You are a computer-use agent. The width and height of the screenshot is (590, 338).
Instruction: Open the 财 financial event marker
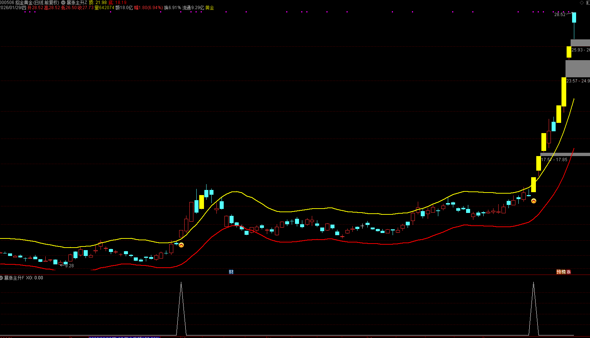coord(231,272)
